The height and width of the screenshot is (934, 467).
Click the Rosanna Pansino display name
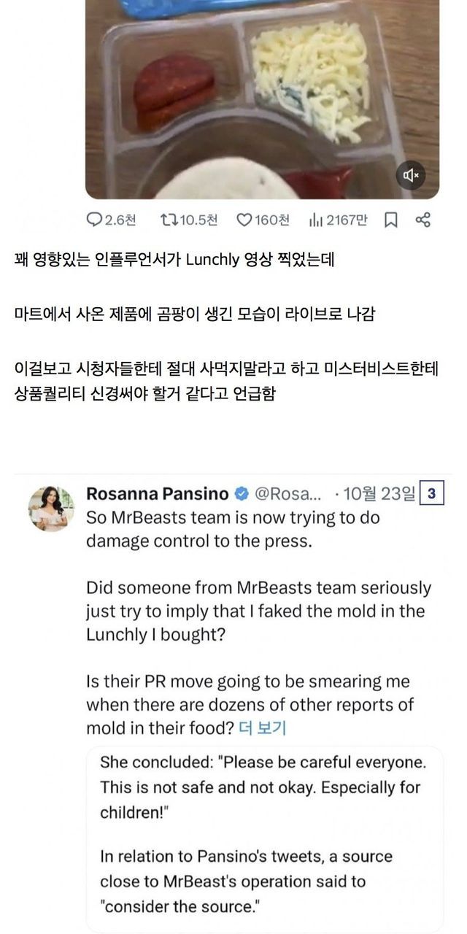(157, 494)
